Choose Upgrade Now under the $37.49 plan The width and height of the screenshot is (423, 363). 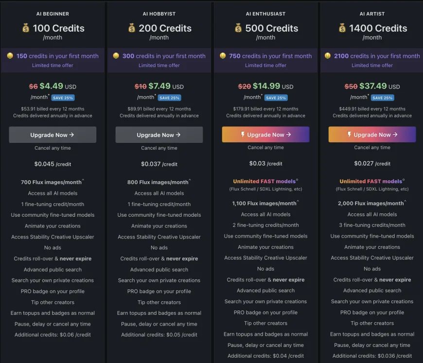pyautogui.click(x=372, y=135)
